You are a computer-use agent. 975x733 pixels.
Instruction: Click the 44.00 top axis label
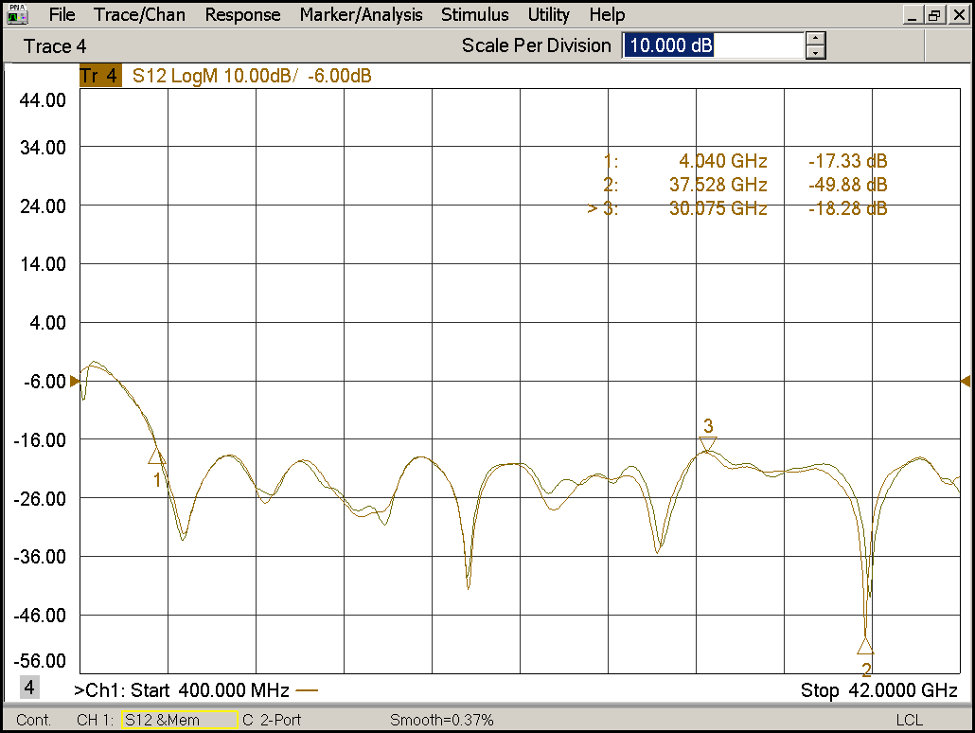click(43, 99)
